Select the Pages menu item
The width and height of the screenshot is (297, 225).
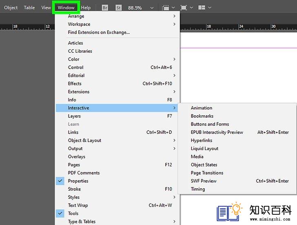(117, 165)
